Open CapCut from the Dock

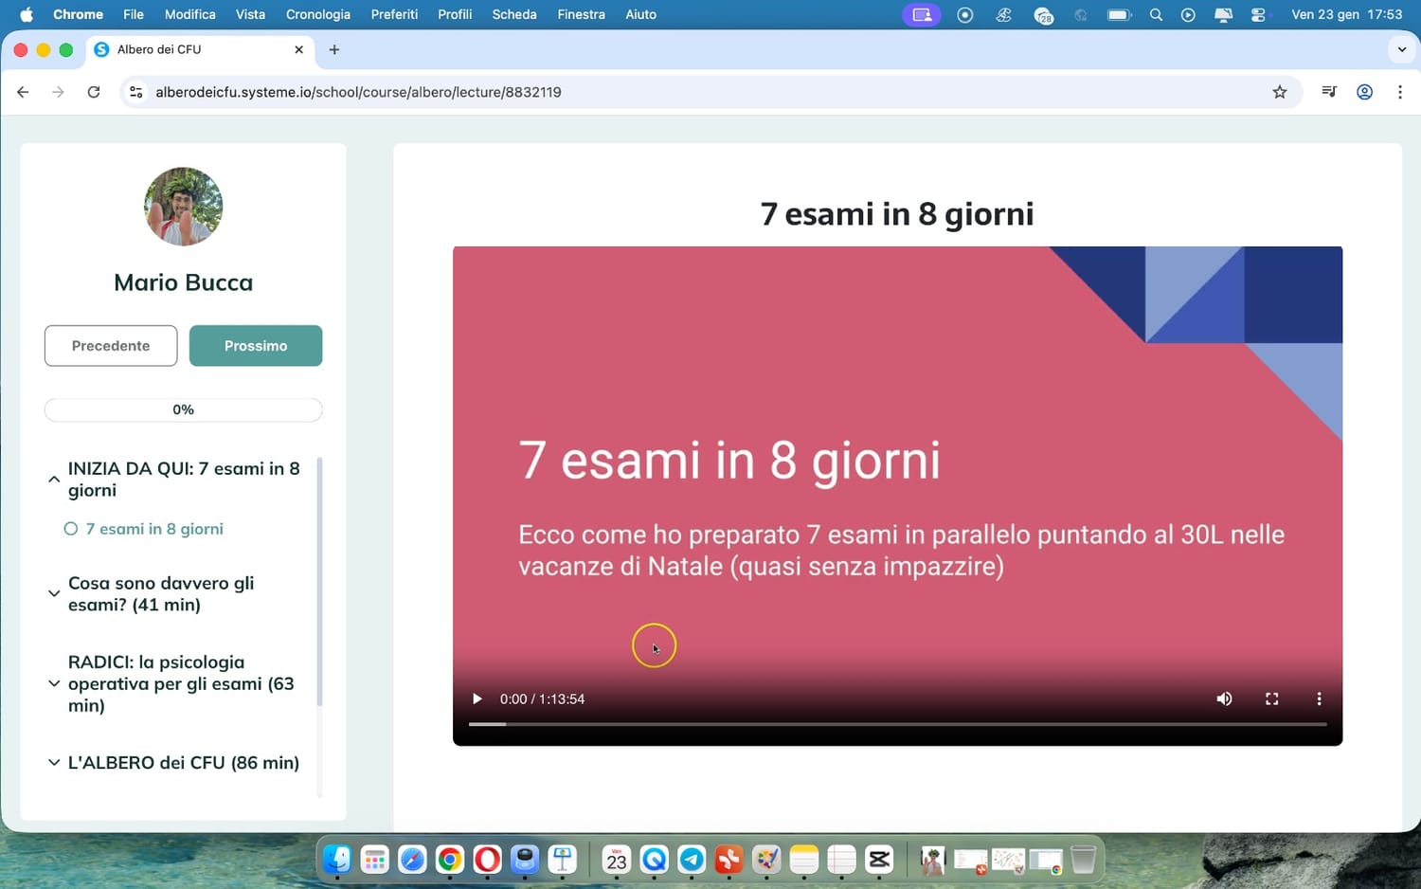click(x=879, y=860)
